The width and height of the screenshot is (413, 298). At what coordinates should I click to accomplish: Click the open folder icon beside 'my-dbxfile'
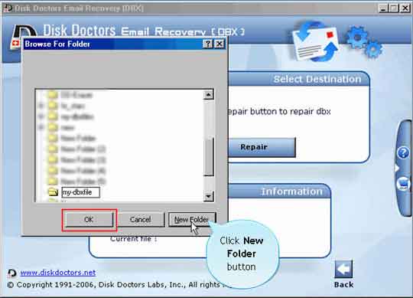click(53, 192)
